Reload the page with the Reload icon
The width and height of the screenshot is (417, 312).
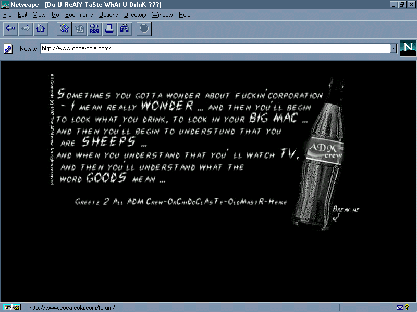pos(64,28)
